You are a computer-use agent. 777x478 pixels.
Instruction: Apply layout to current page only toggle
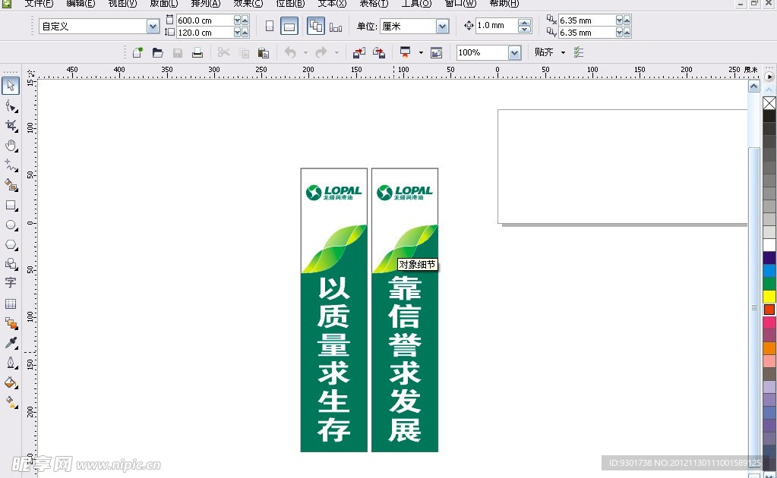point(336,27)
